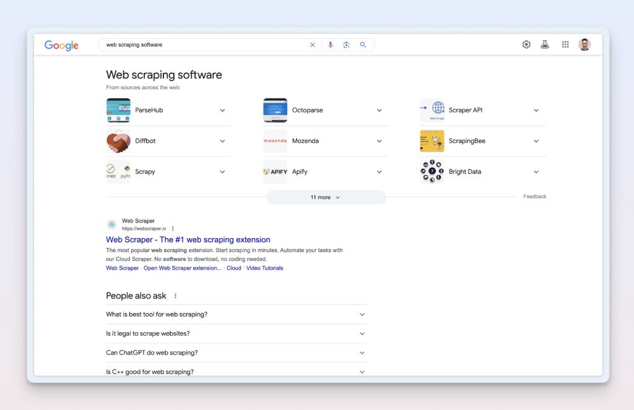Image resolution: width=634 pixels, height=410 pixels.
Task: Click the Web Scraper site favicon
Action: pyautogui.click(x=111, y=224)
